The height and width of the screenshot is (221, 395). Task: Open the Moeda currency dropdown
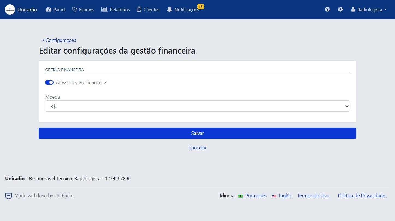click(x=197, y=106)
